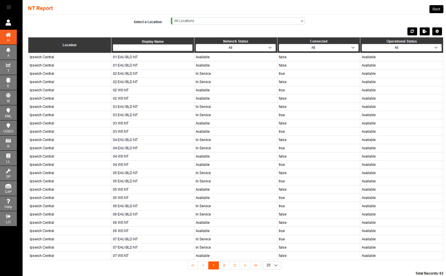Click the Back button
Viewport: 446px width, 276px height.
point(436,9)
